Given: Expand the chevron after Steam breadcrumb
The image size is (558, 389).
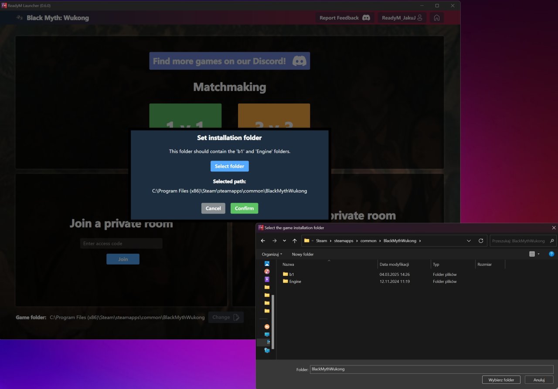Looking at the screenshot, I should point(330,241).
